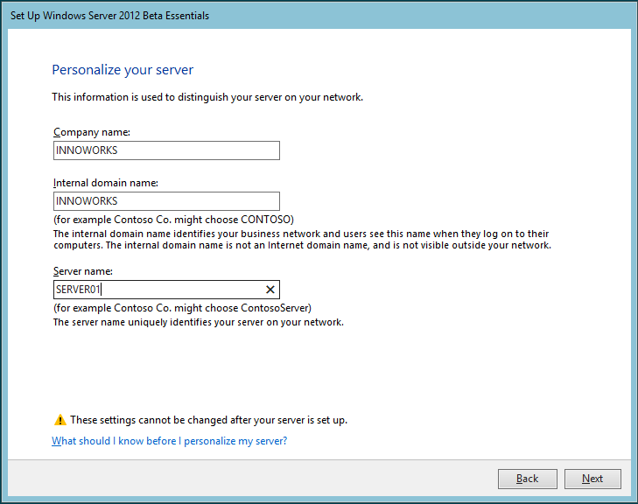Click 'The server name uniquely identifies' text
The height and width of the screenshot is (504, 638).
coord(199,322)
